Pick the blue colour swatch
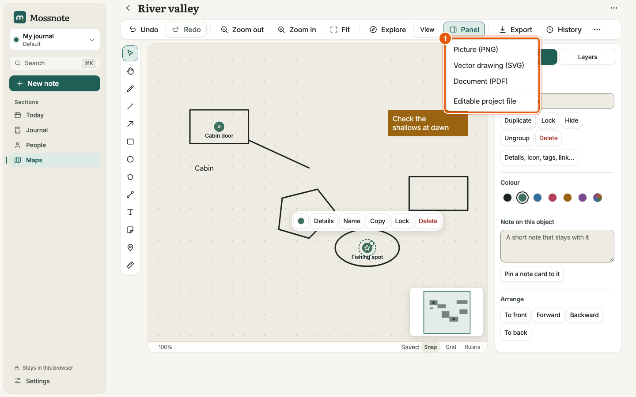Screen dimensions: 636x397 [538, 198]
